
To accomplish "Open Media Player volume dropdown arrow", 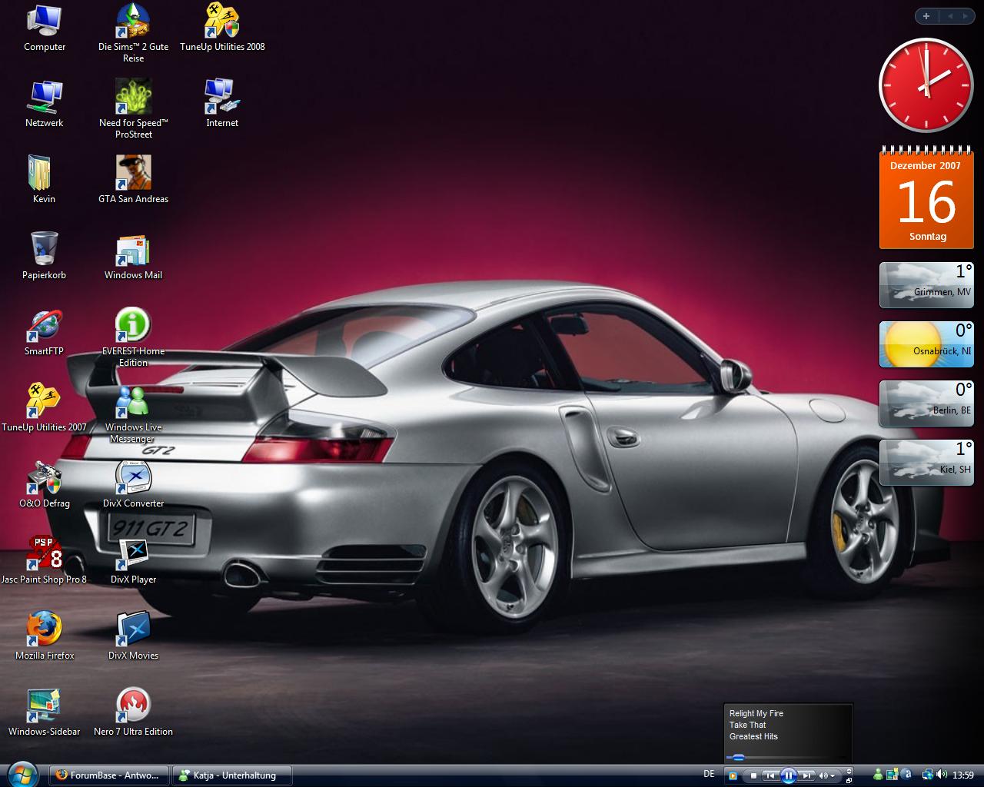I will coord(833,775).
